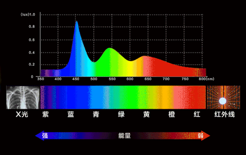Select the 橙 color label
Image resolution: width=246 pixels, height=155 pixels.
pyautogui.click(x=172, y=114)
